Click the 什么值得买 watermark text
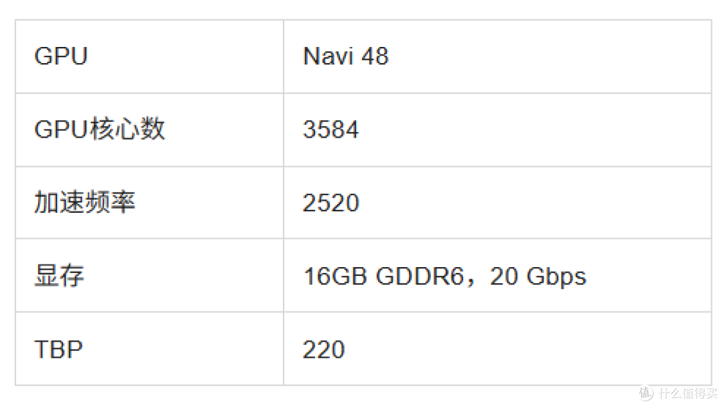 pos(688,393)
